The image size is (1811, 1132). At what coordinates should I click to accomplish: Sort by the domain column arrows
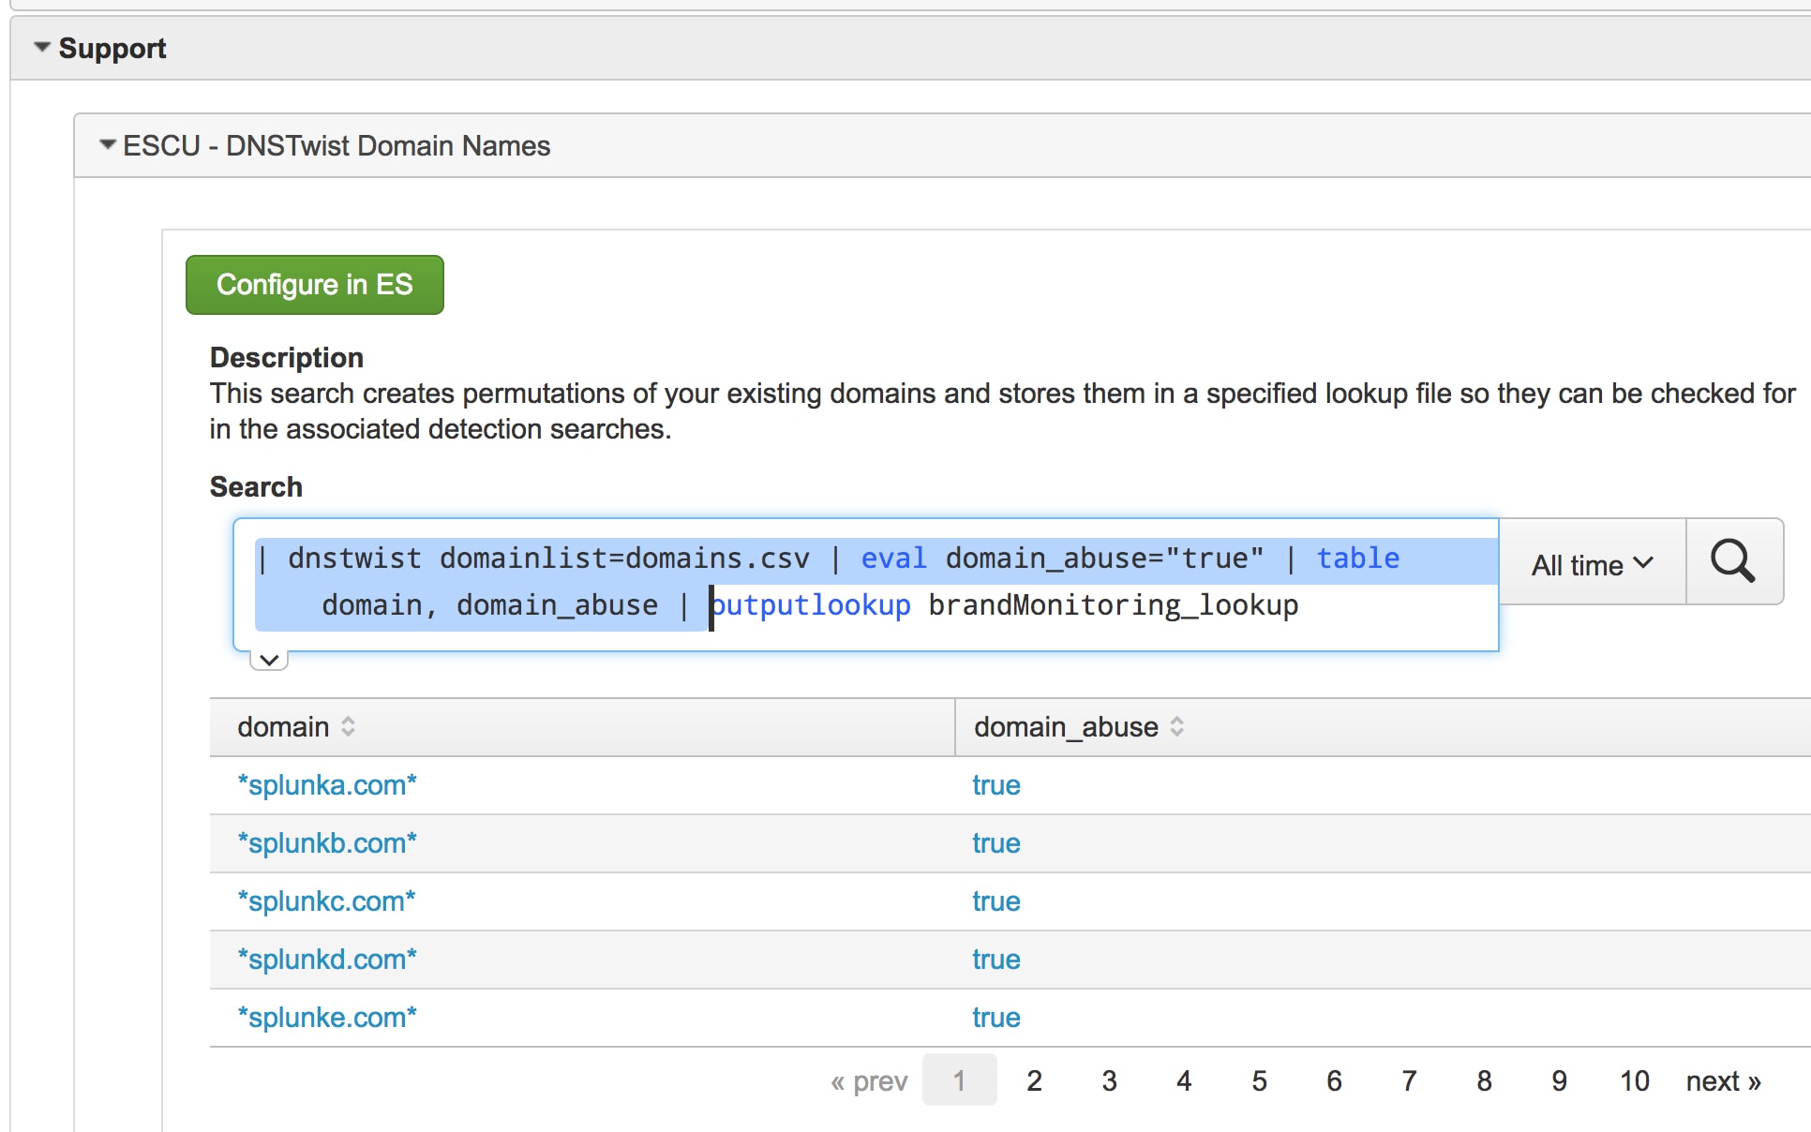tap(348, 726)
